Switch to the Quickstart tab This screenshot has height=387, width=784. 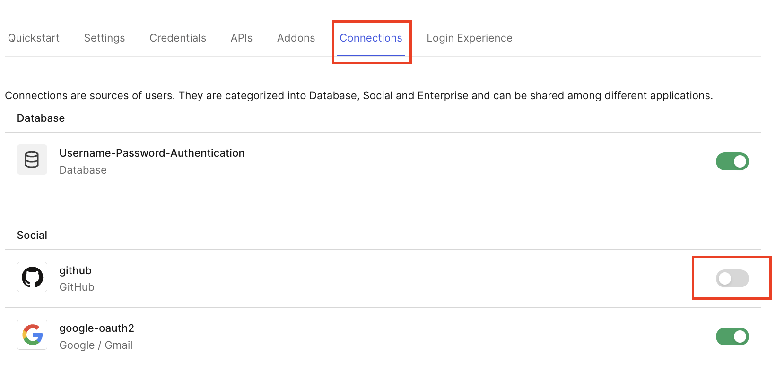(x=34, y=38)
